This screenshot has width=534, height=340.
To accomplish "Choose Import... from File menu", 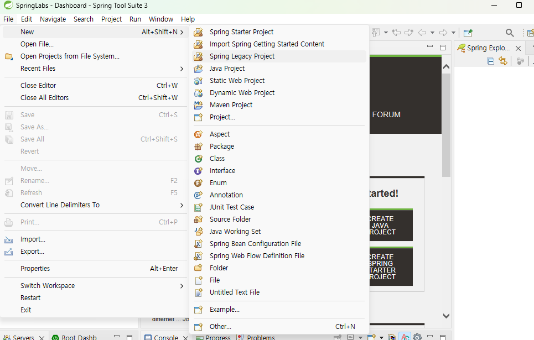I will pyautogui.click(x=95, y=239).
